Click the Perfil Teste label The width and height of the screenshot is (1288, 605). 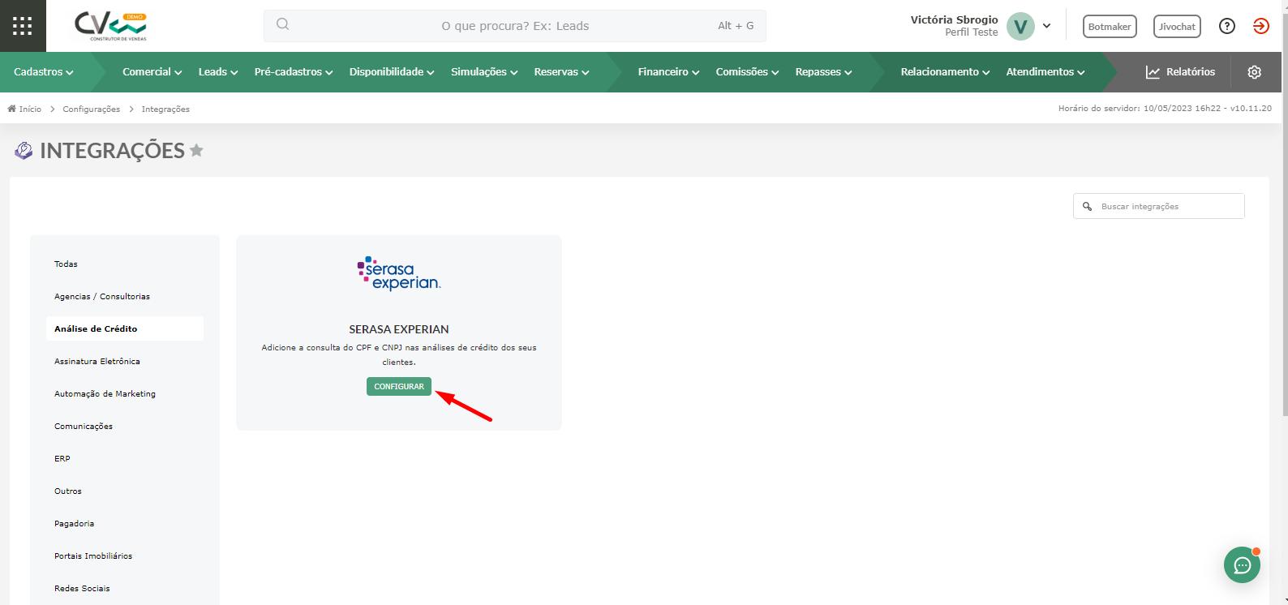(x=971, y=32)
